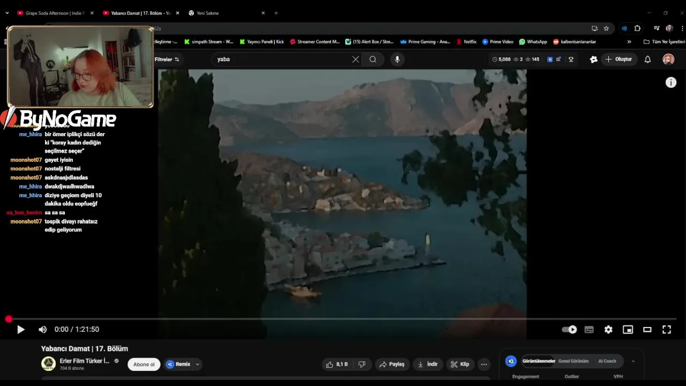Click the Yabancı Damat | 17. Bölüm title

[85, 349]
